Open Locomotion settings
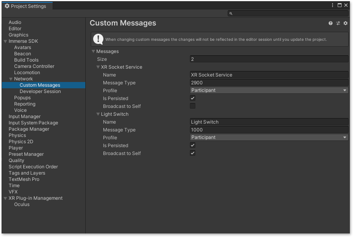 tap(27, 73)
